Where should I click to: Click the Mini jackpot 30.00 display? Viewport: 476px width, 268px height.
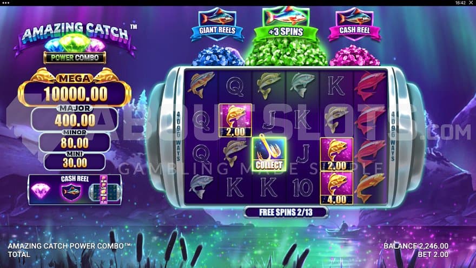coord(75,161)
